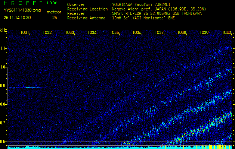Click the 1036 time marker
This screenshot has width=235, height=149.
coord(137,32)
